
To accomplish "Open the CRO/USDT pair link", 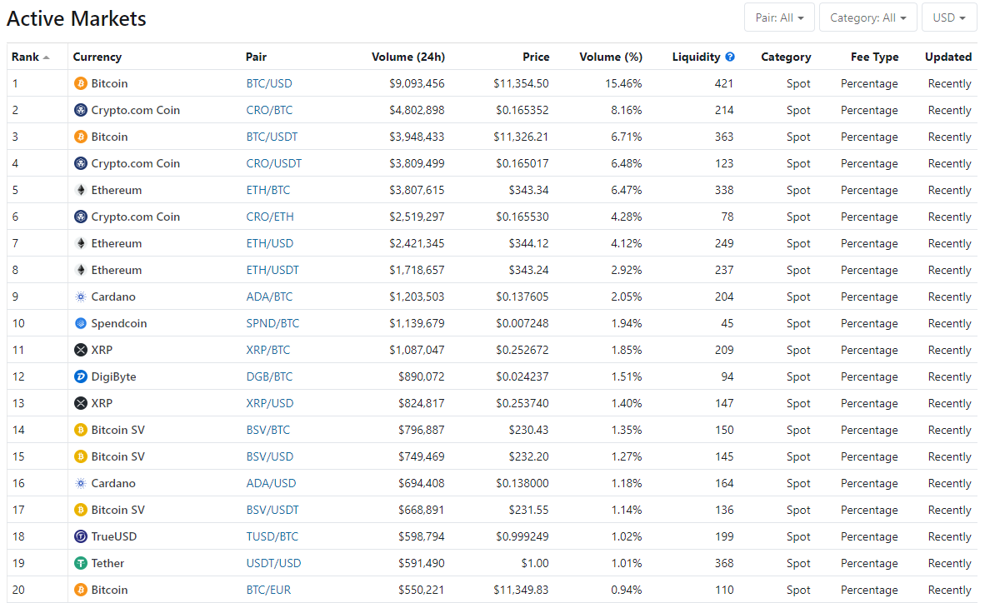I will tap(274, 163).
